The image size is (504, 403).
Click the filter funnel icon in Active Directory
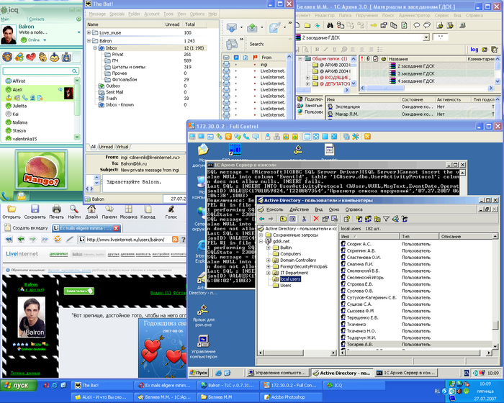pyautogui.click(x=386, y=219)
